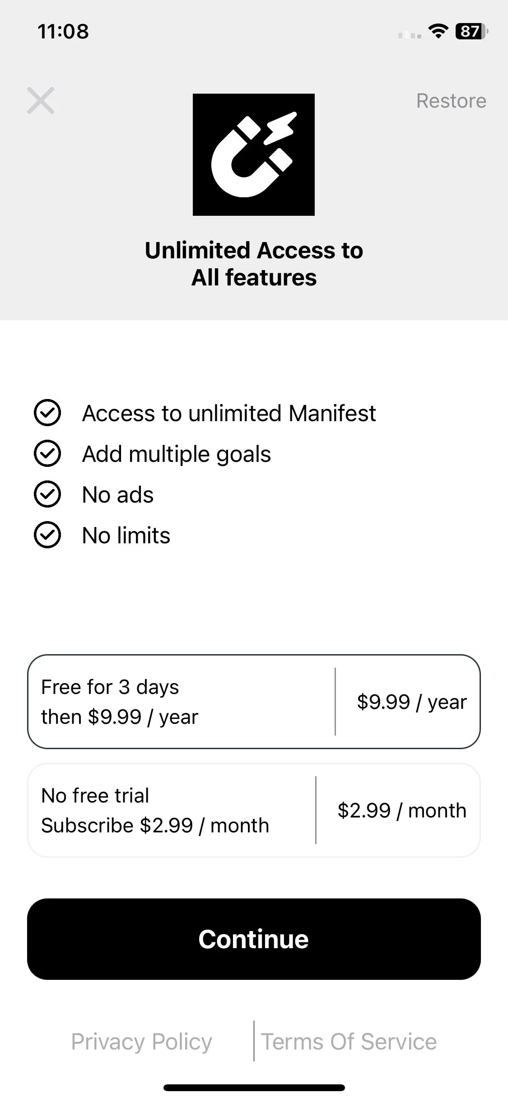
Task: Select the Free for 3 days yearly plan
Action: pos(254,702)
